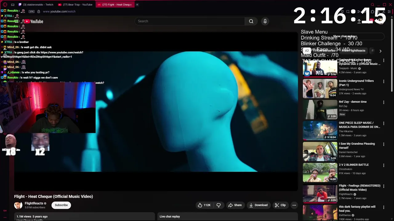Image resolution: width=394 pixels, height=221 pixels.
Task: Open options for I Saw My Grandma video
Action: pyautogui.click(x=384, y=144)
